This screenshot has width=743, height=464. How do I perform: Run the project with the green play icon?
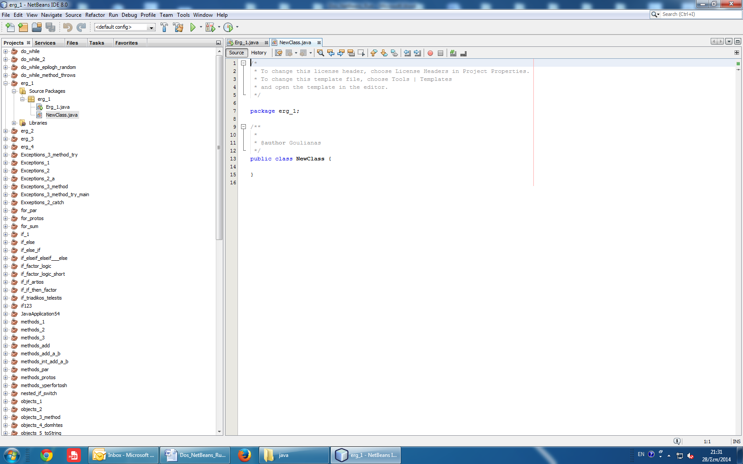[x=193, y=27]
